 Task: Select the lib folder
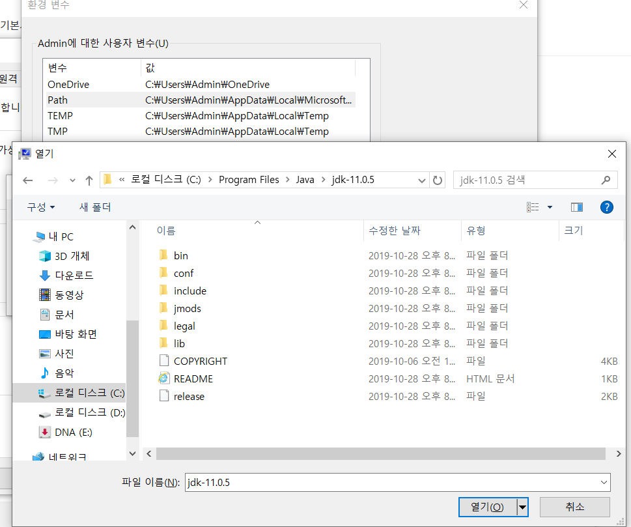(179, 343)
